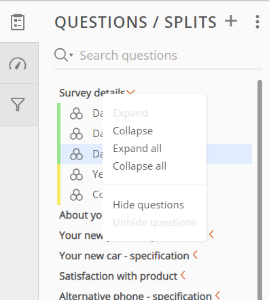
Task: Expand Alternative phone - specification chevron
Action: (217, 295)
